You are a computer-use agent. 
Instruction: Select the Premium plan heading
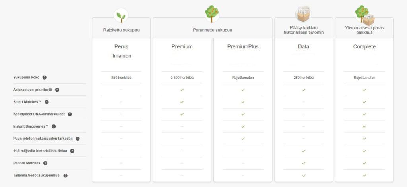(182, 47)
